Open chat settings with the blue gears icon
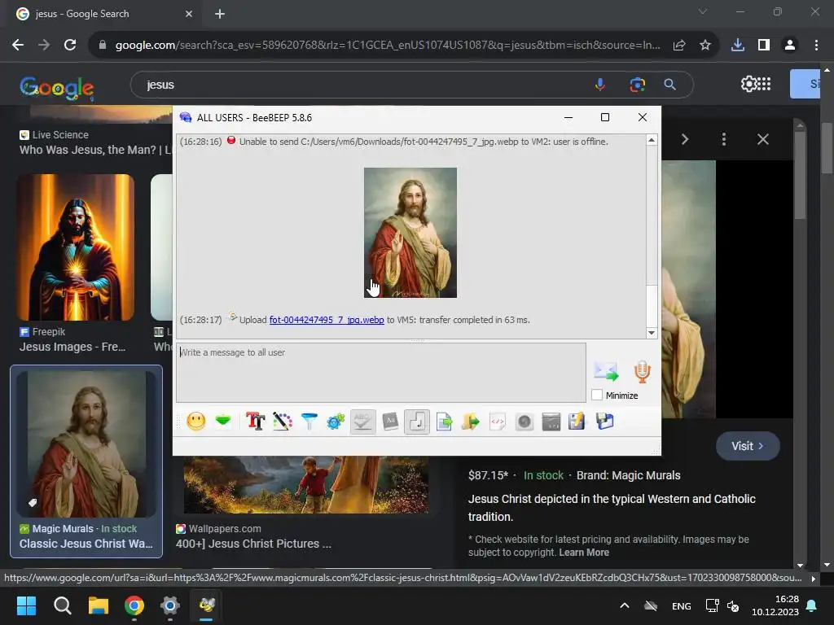The height and width of the screenshot is (625, 834). click(336, 422)
